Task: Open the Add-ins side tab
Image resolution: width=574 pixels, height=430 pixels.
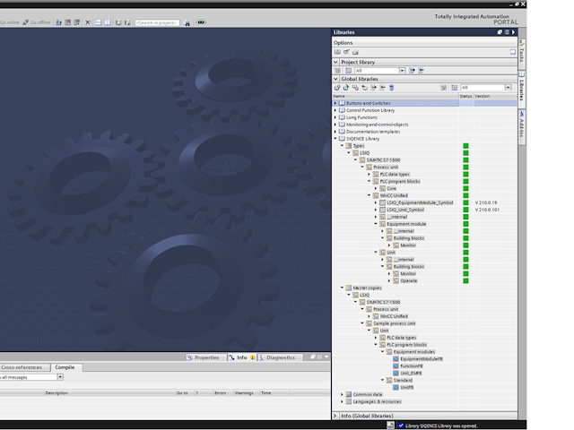Action: [x=522, y=126]
